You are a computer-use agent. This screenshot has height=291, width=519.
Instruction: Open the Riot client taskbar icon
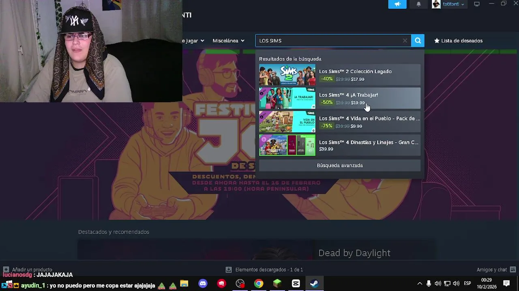221,283
